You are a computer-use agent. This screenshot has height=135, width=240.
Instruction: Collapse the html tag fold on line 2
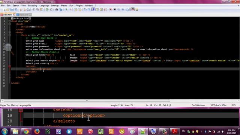tap(9, 21)
